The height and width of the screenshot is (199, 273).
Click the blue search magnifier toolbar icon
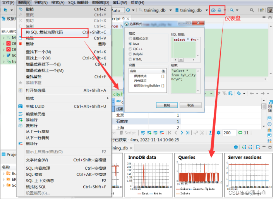tap(232, 10)
